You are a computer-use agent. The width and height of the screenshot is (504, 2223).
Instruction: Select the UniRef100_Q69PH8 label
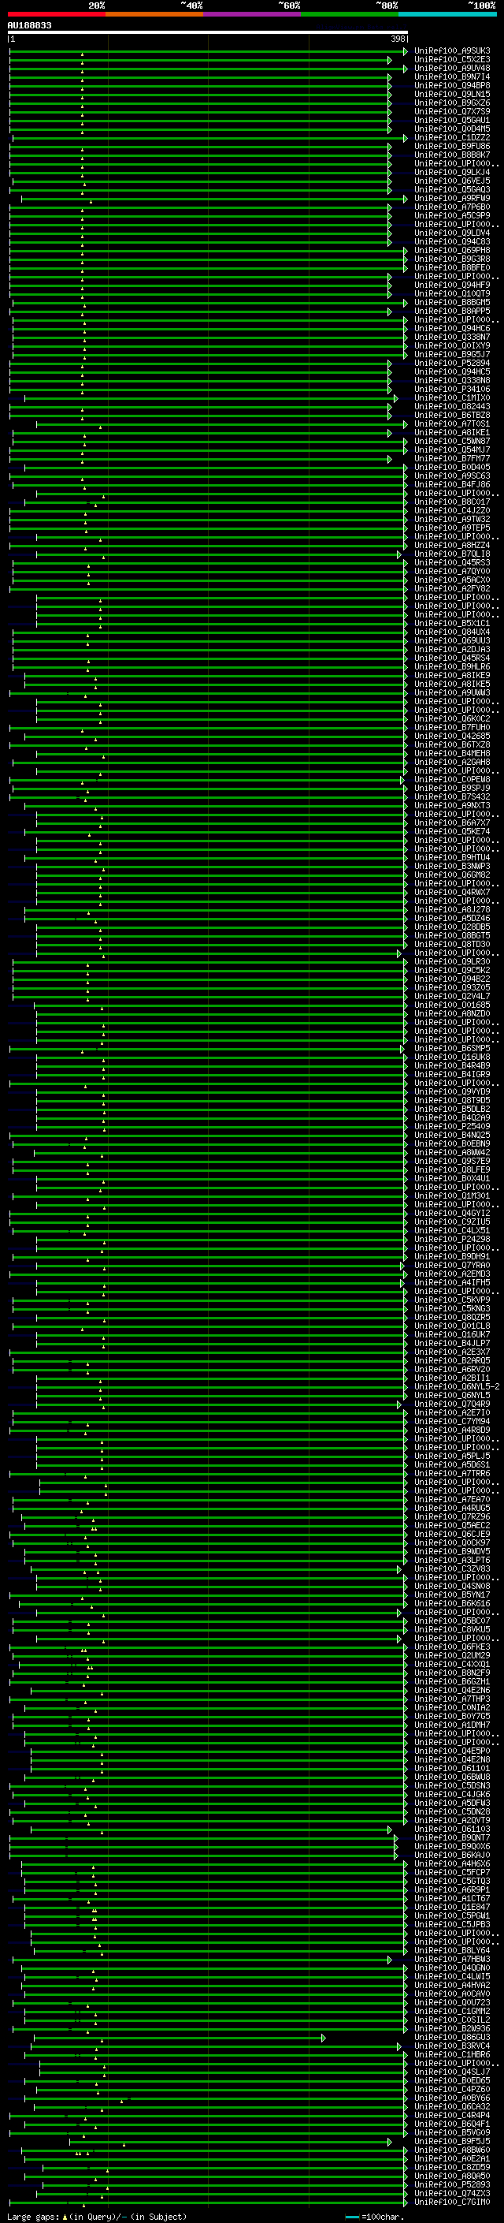tap(452, 250)
